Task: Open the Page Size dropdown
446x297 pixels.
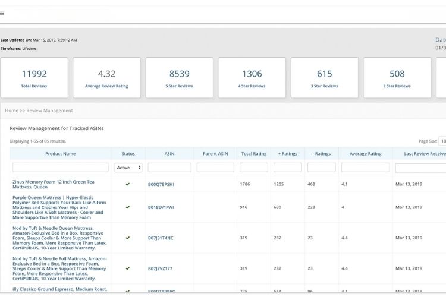Action: (442, 141)
